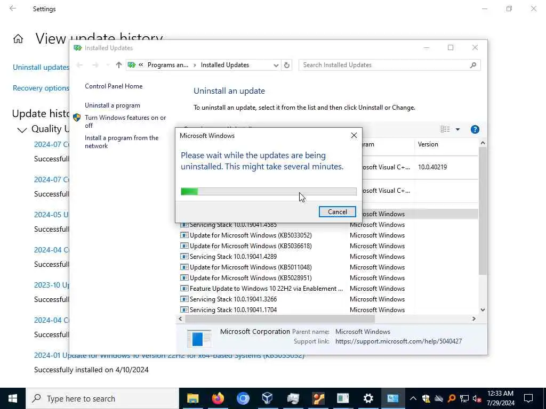This screenshot has width=546, height=409.
Task: Expand the address bar history dropdown
Action: (x=276, y=65)
